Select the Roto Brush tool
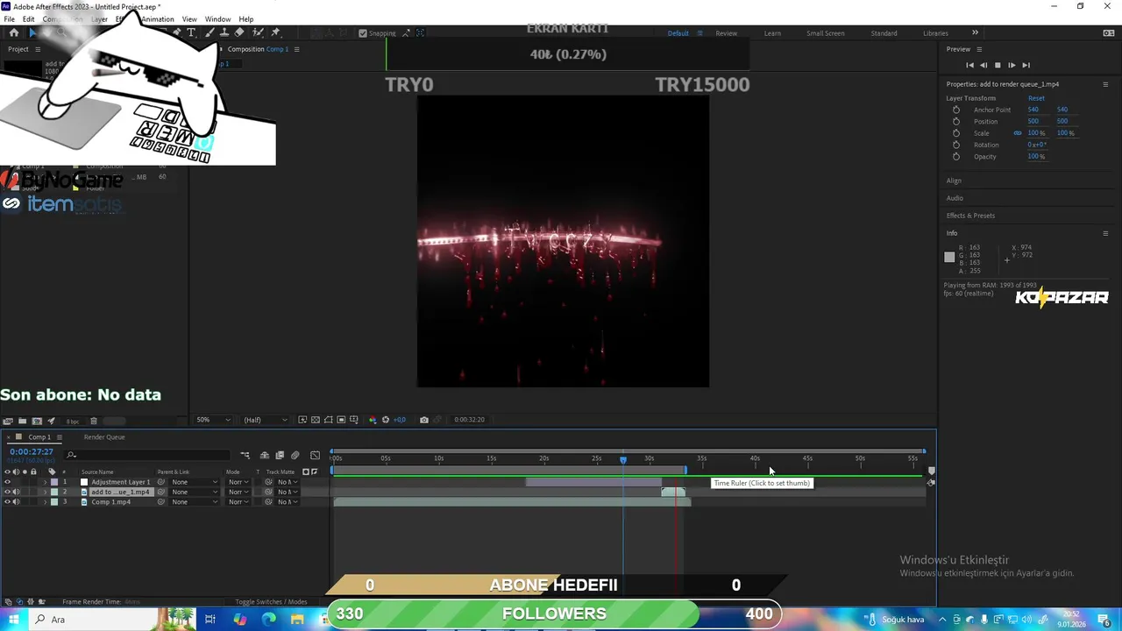 point(259,32)
